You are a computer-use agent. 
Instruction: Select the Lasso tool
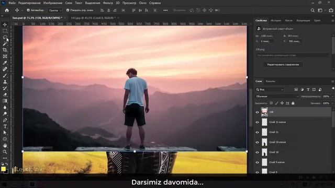click(5, 37)
